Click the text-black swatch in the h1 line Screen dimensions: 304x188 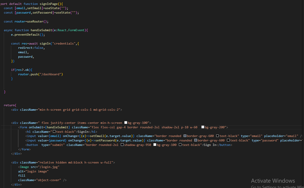54,132
